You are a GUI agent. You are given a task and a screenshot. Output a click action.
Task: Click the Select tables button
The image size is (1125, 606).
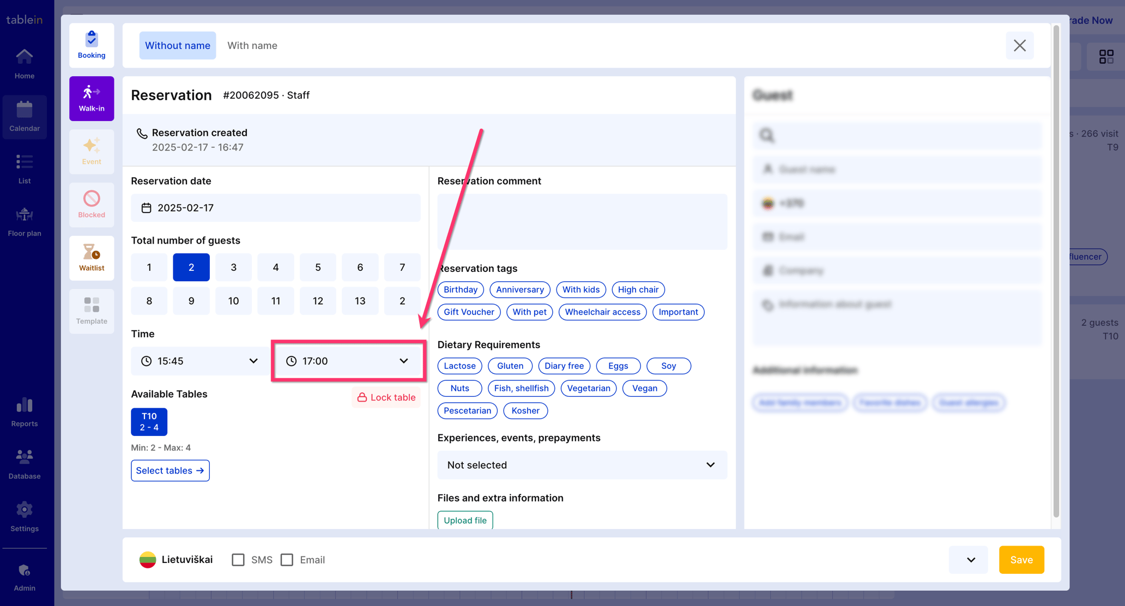(x=170, y=470)
